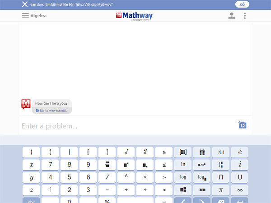
Task: Insert piecewise system brace key
Action: (x=221, y=165)
